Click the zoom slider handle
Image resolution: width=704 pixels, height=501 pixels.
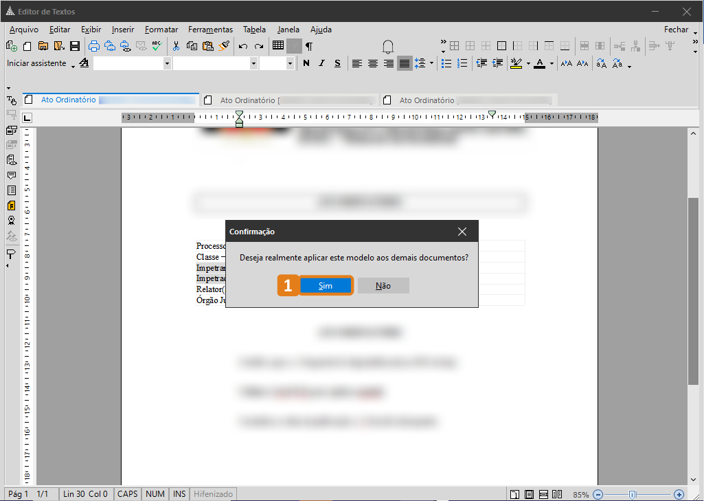633,494
